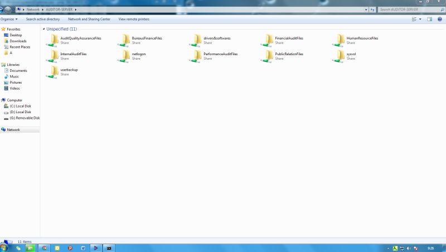Open the HumanResourceFiles share folder
446x252 pixels.
[x=355, y=40]
